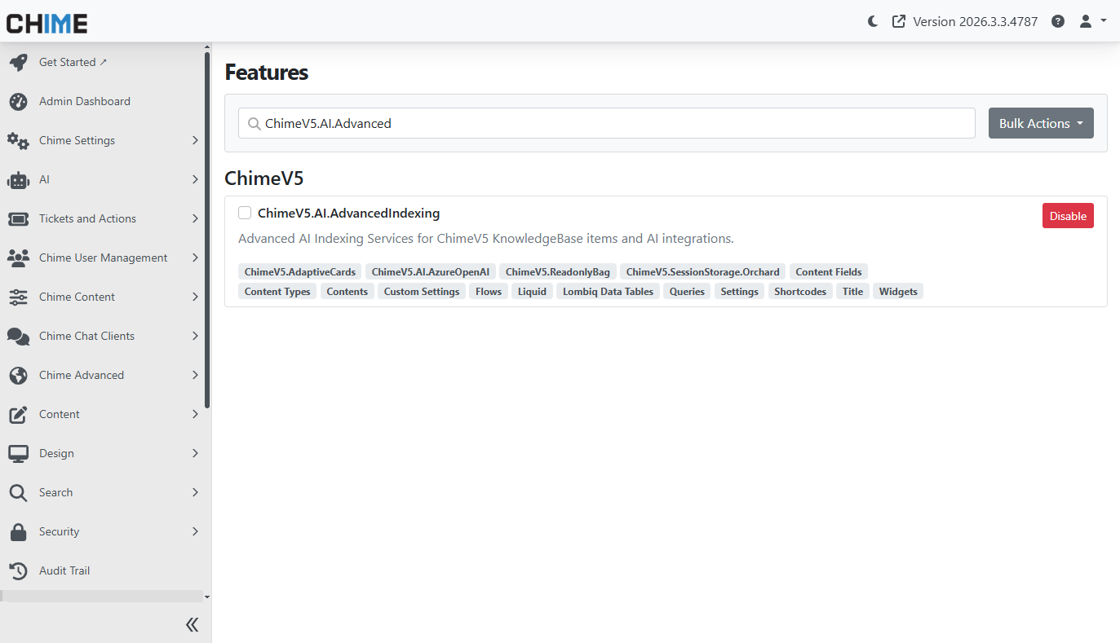Open the Admin Dashboard gauge icon
This screenshot has height=643, width=1120.
[x=18, y=102]
